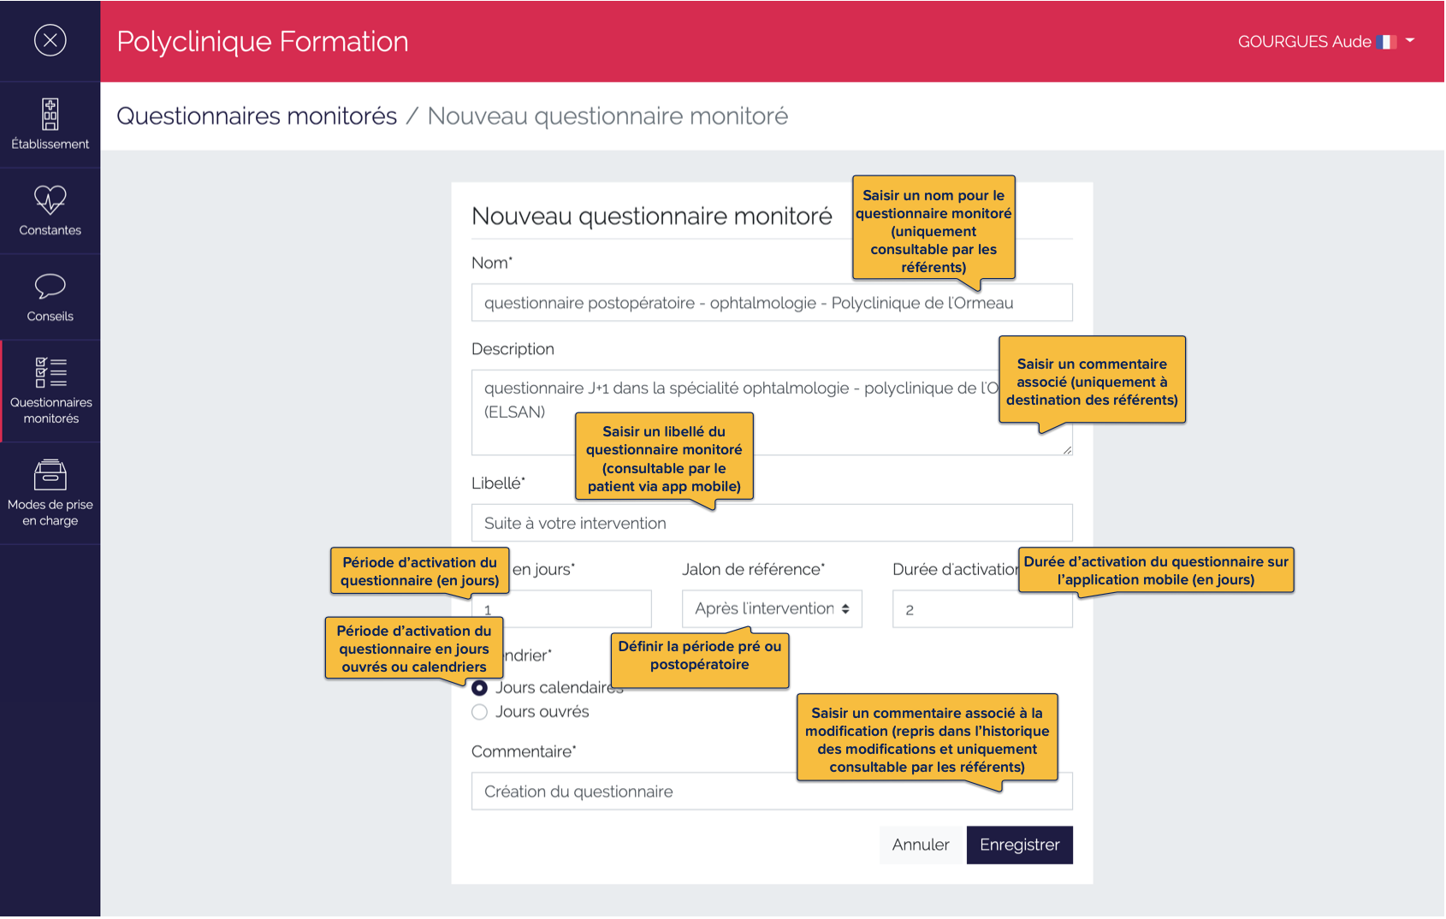Click the Enregistrer button
1446x919 pixels.
click(x=1019, y=845)
